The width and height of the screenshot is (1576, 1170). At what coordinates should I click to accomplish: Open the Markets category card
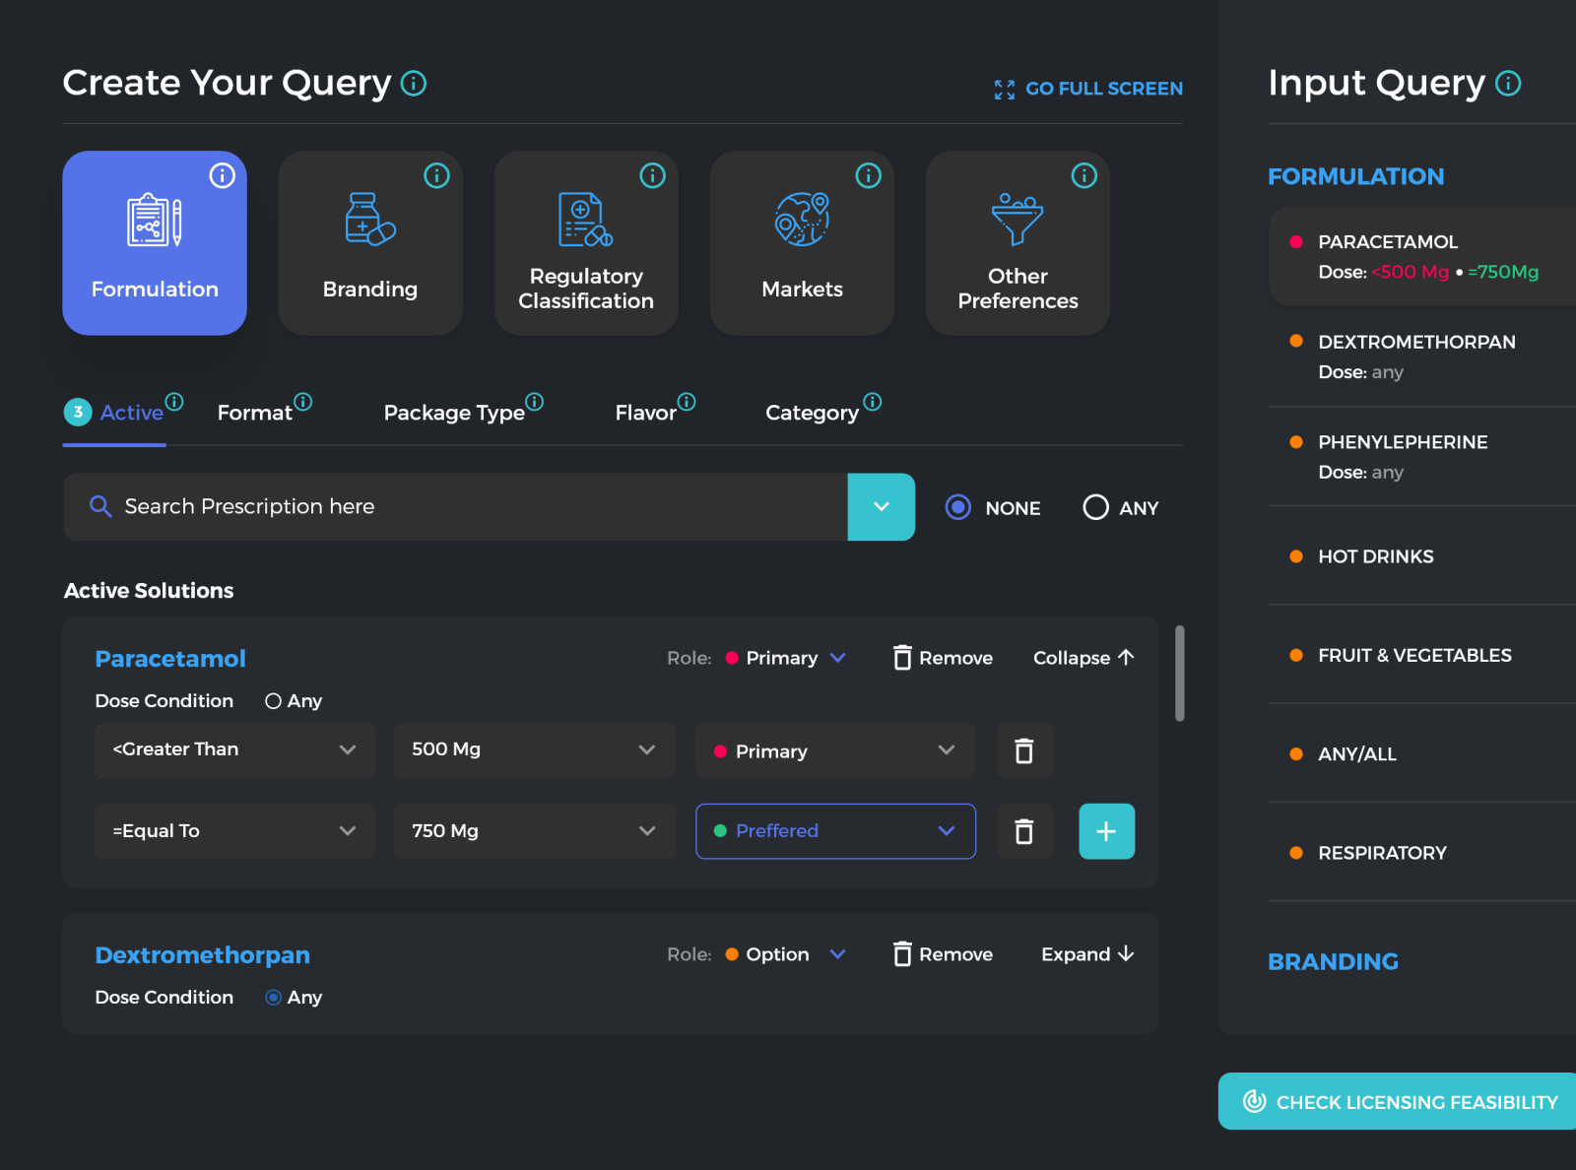801,243
